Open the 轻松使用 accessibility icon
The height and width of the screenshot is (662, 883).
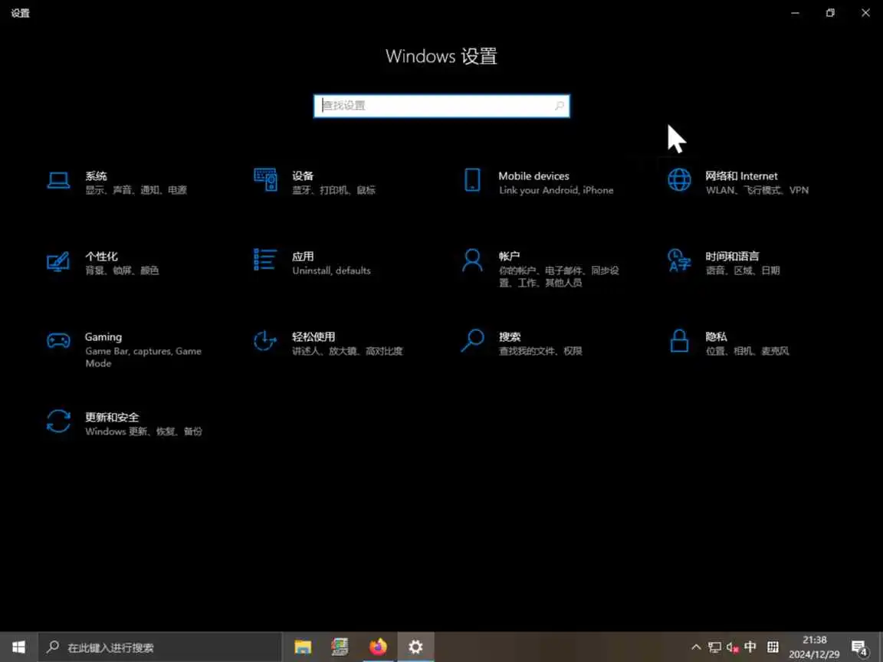tap(265, 340)
